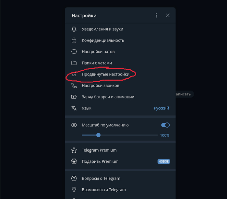Screen dimensions: 227x199
Task: Click the НОВОЕ badge next to Подарить Premium
Action: [164, 161]
